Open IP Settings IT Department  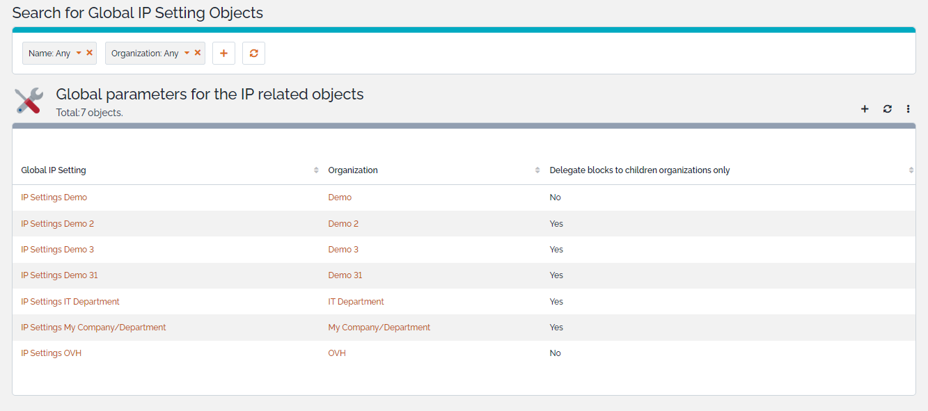pyautogui.click(x=70, y=302)
